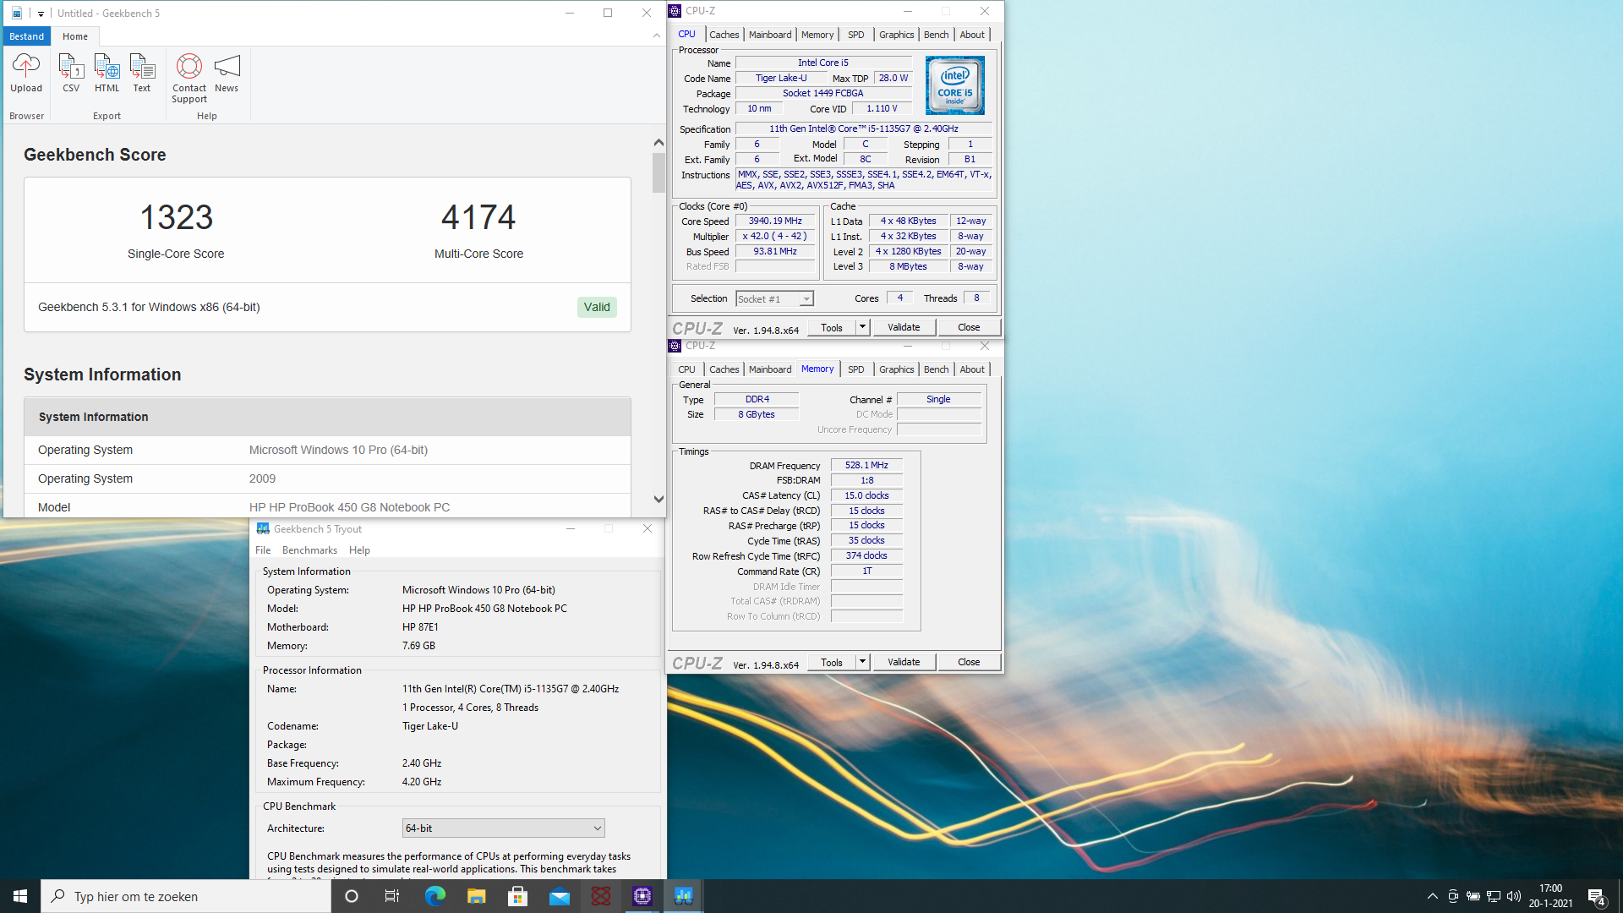The image size is (1623, 913).
Task: Open the Bestand file tab
Action: point(26,36)
